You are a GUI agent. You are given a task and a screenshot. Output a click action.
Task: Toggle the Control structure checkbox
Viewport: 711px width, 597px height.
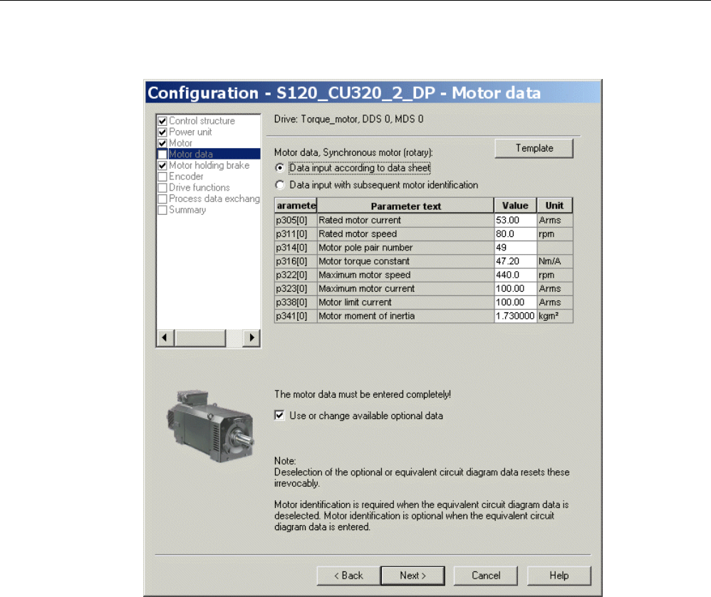[162, 121]
